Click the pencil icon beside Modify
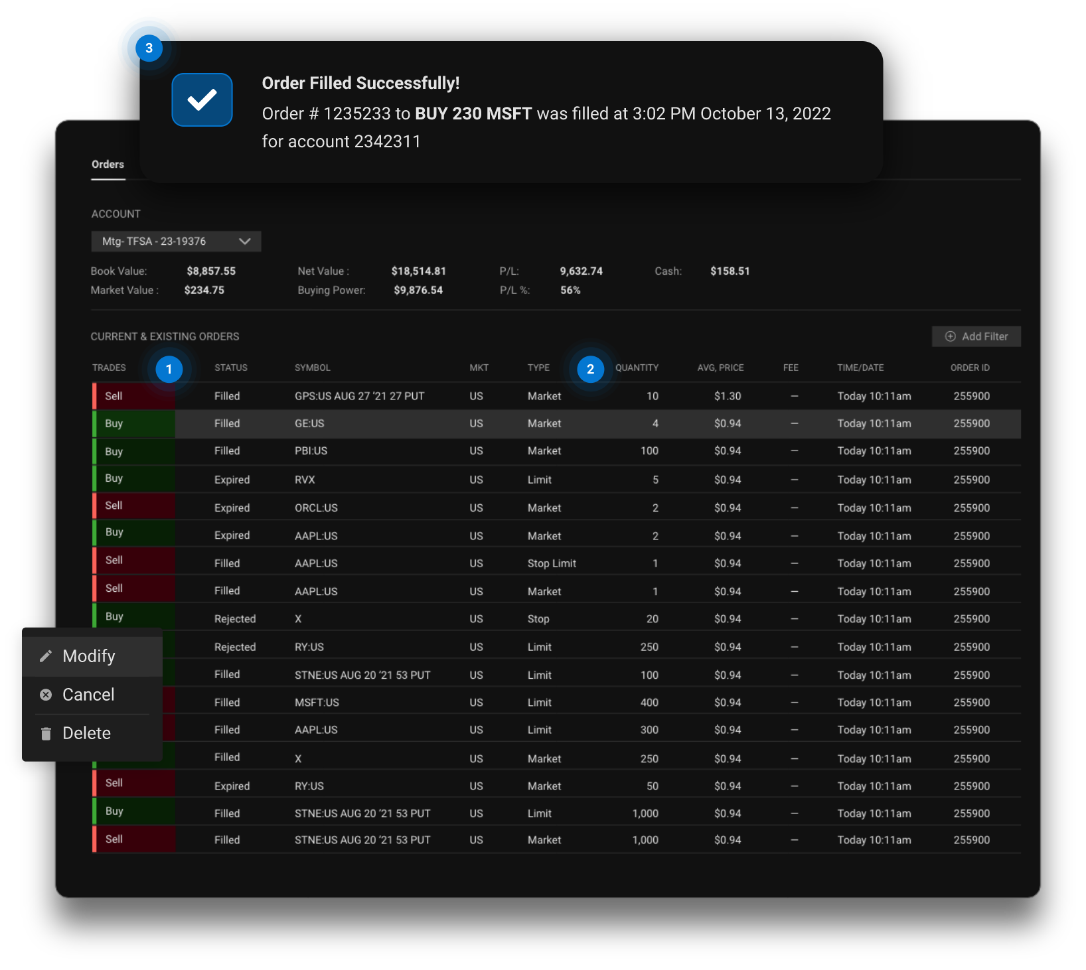This screenshot has width=1086, height=970. pyautogui.click(x=46, y=656)
